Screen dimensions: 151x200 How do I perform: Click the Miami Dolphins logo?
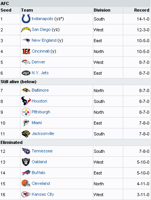point(26,123)
